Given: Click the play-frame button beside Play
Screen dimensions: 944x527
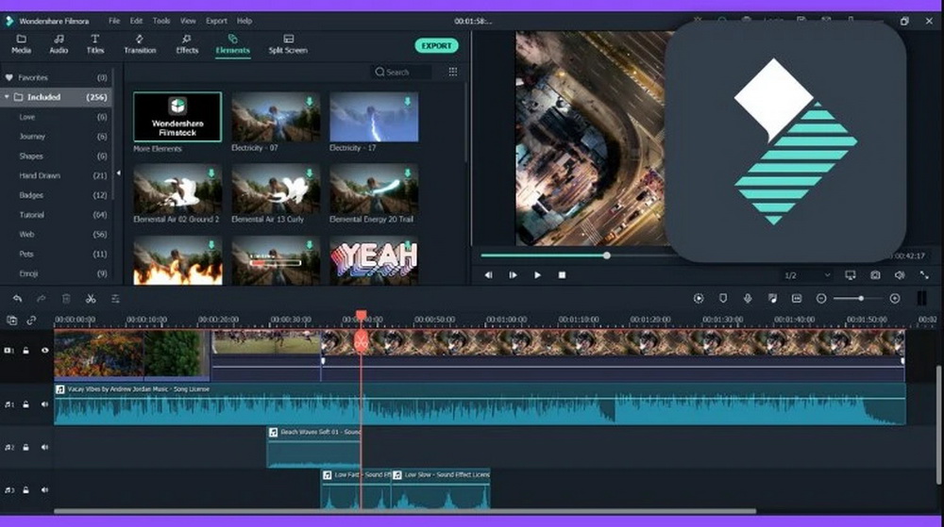Looking at the screenshot, I should [513, 275].
